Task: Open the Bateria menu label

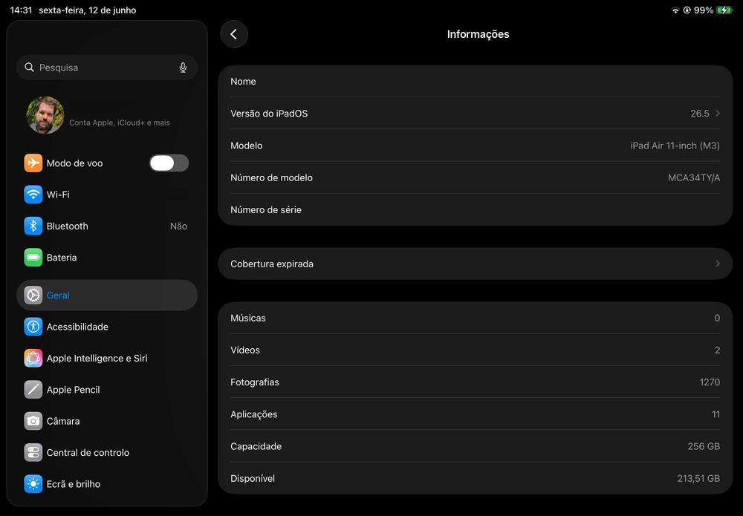Action: pyautogui.click(x=62, y=258)
